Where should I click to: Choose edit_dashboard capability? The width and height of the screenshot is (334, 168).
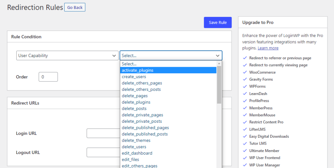point(137,153)
